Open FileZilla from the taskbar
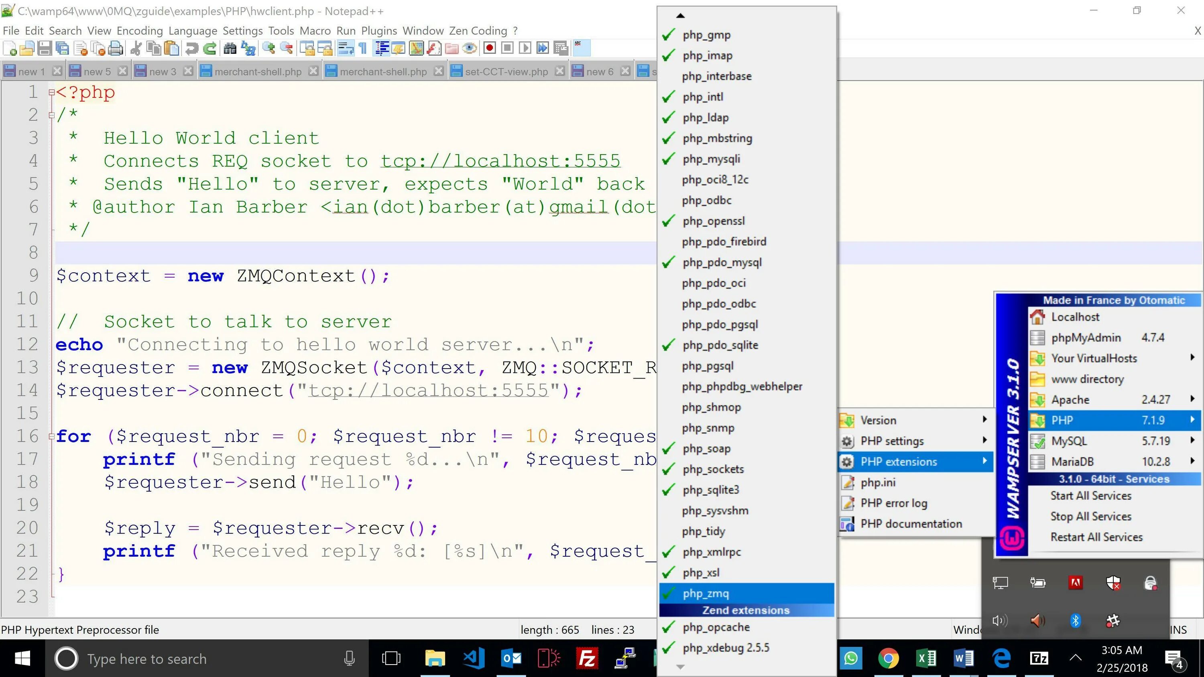 587,659
